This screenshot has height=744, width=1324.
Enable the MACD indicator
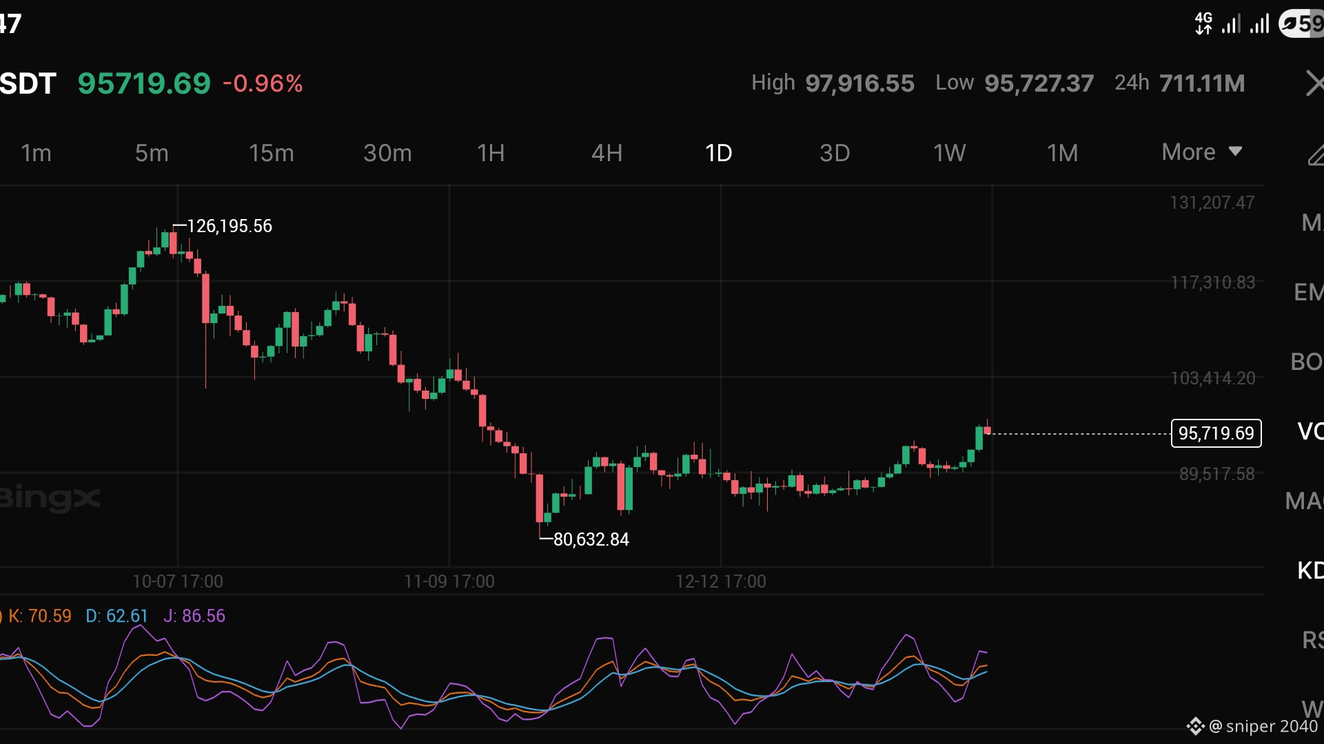(1304, 501)
